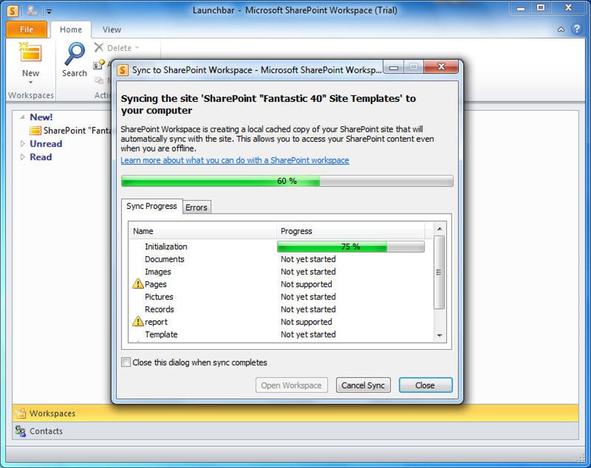Open the Customize Quick Access Toolbar dropdown
The image size is (591, 468).
pos(49,12)
